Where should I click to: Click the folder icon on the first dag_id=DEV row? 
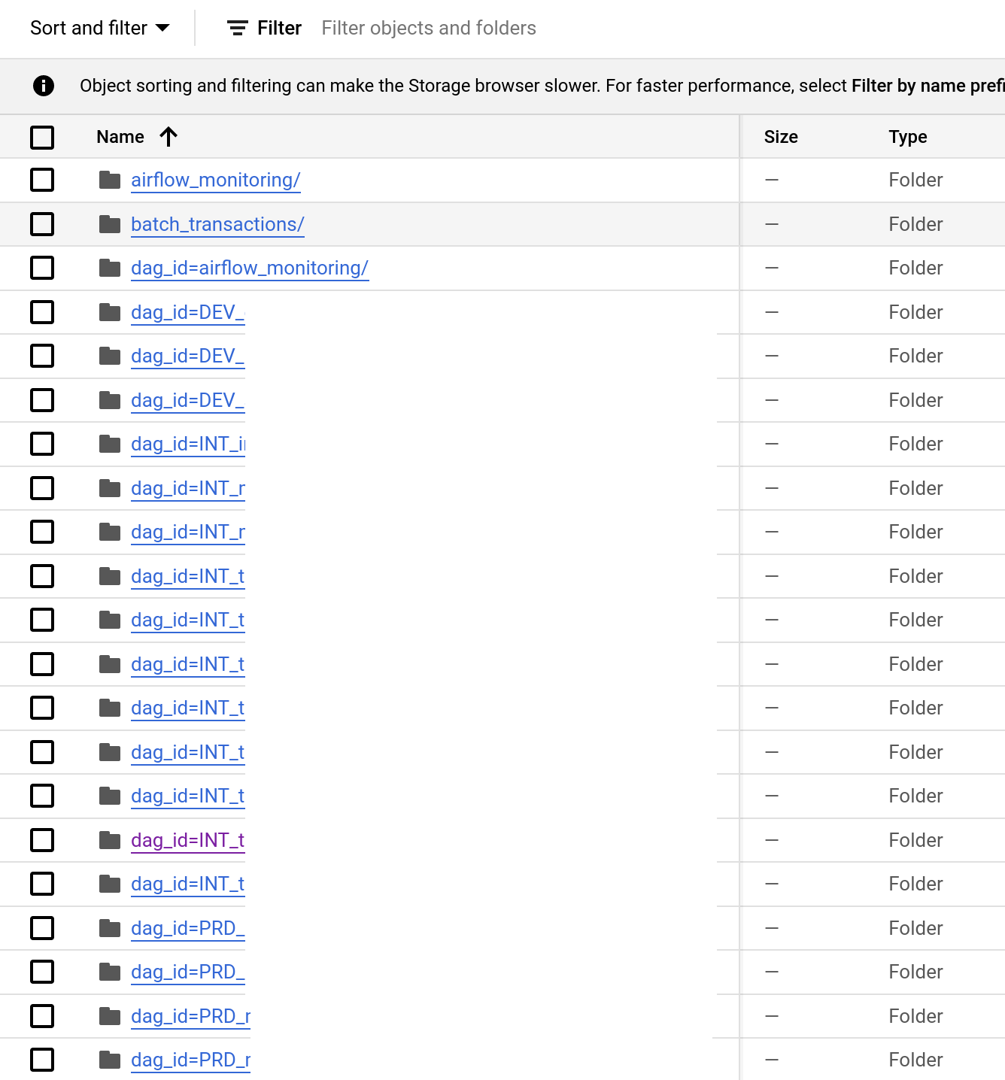click(109, 312)
